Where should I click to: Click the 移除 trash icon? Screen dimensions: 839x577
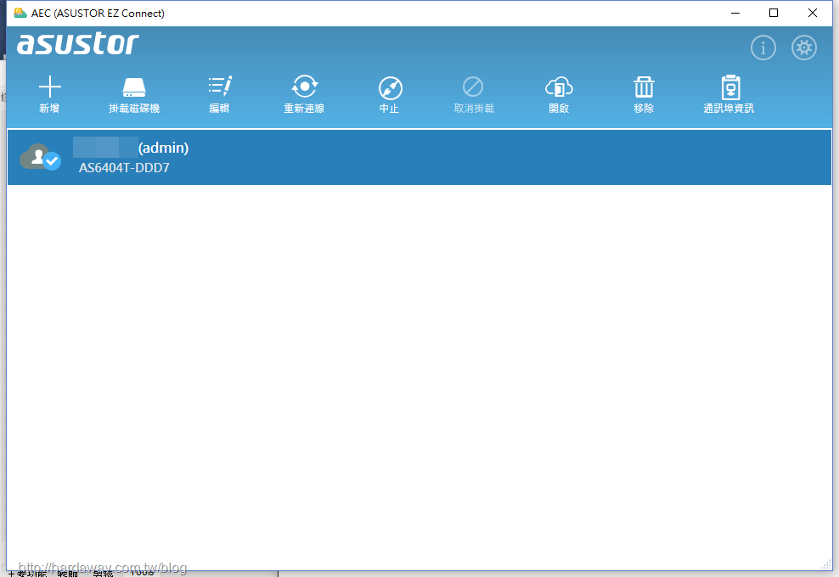click(x=644, y=87)
